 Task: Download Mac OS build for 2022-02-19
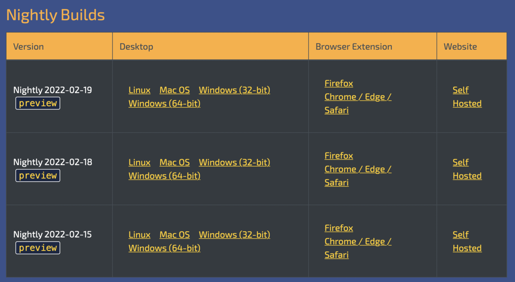click(175, 90)
